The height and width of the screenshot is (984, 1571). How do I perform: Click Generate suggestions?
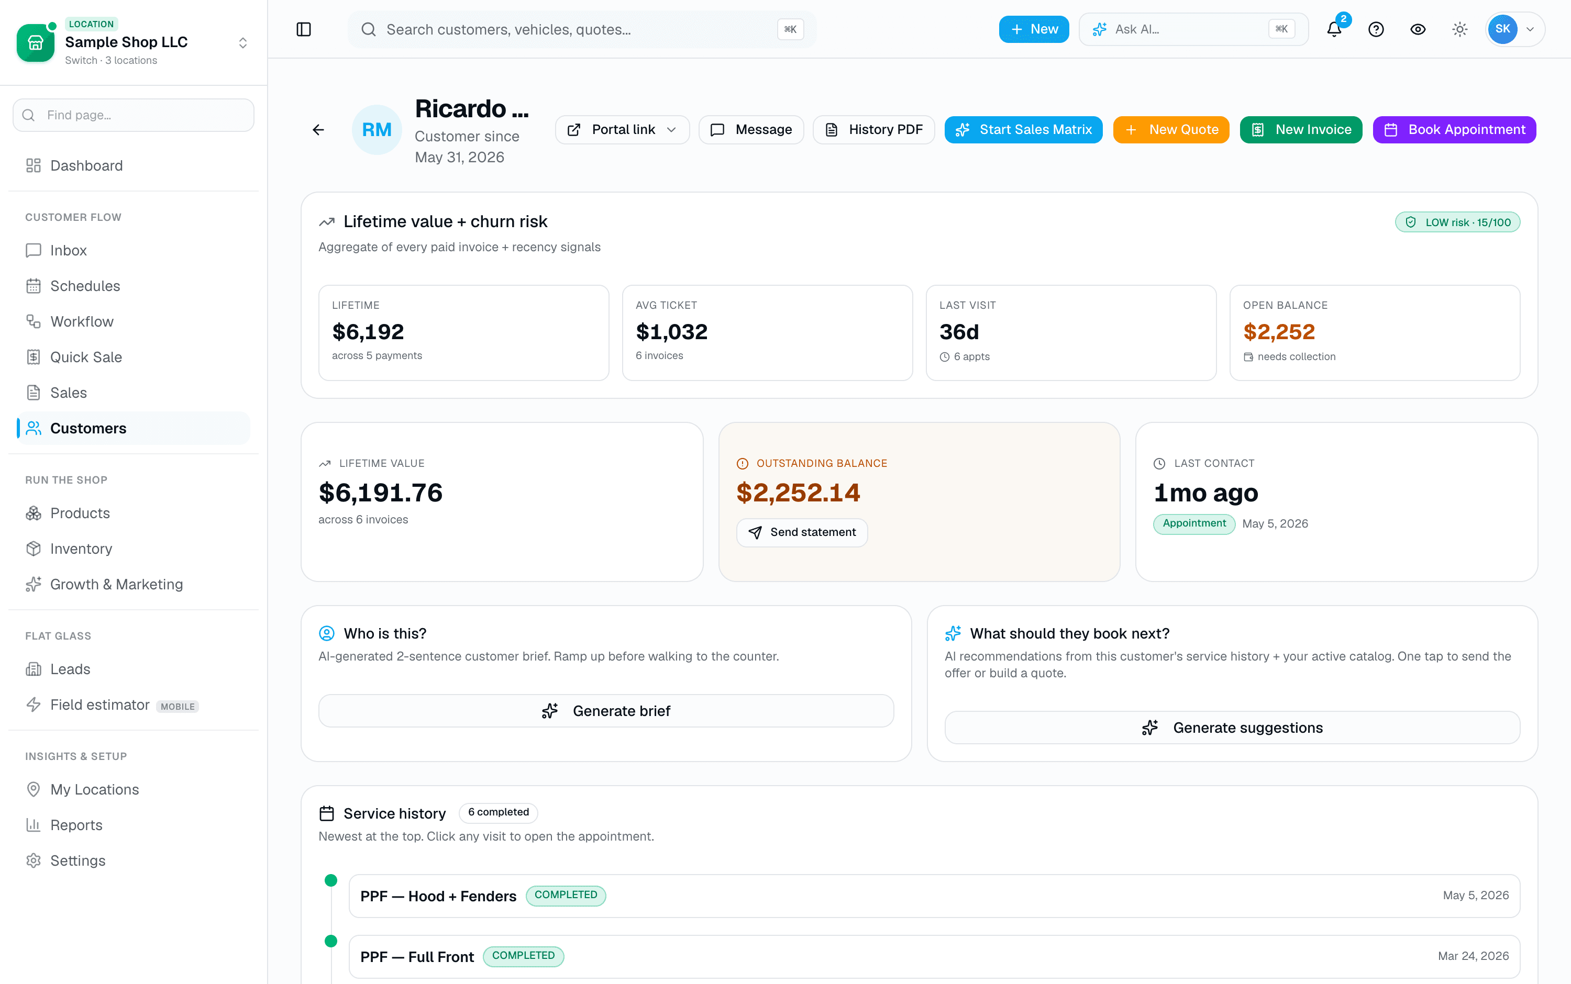pyautogui.click(x=1233, y=728)
